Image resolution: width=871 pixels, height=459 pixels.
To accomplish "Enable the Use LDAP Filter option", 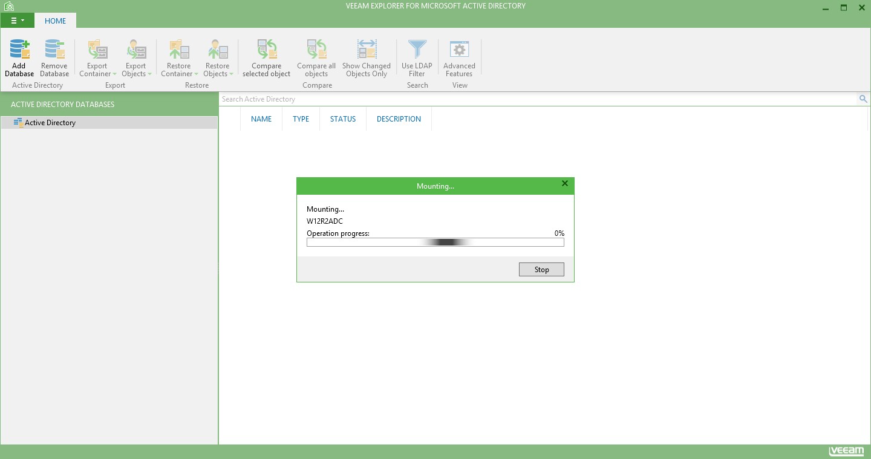I will [x=417, y=58].
